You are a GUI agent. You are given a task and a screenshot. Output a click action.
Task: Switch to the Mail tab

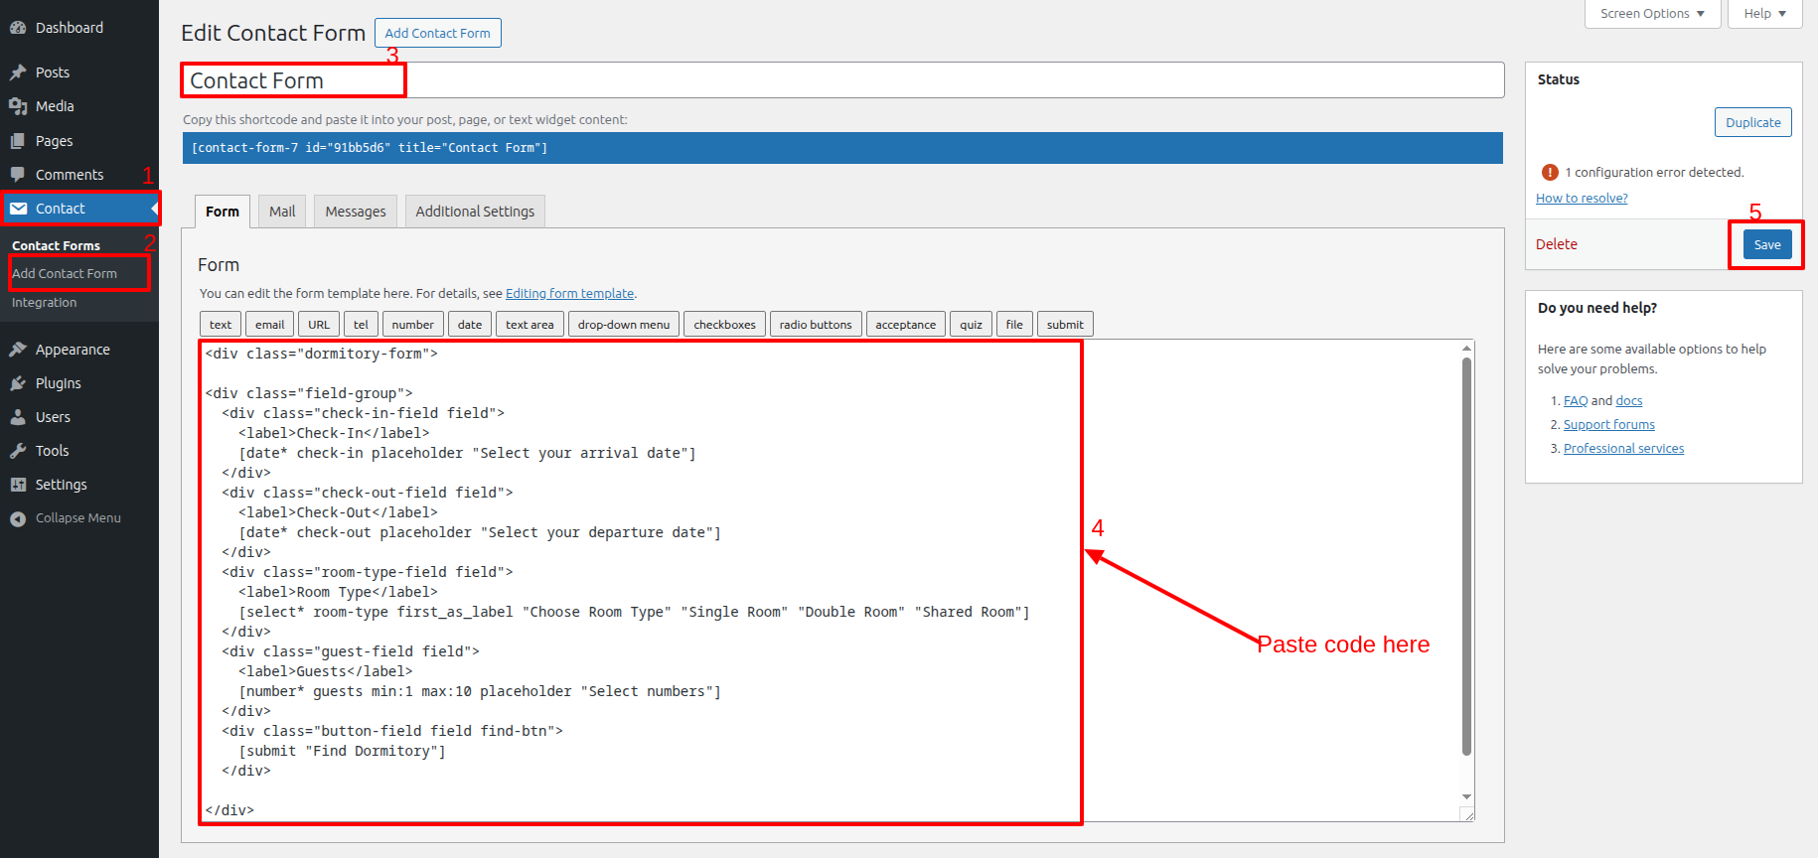[282, 212]
